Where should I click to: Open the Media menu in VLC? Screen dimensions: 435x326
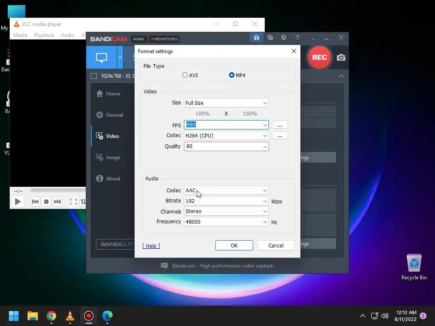pyautogui.click(x=20, y=35)
